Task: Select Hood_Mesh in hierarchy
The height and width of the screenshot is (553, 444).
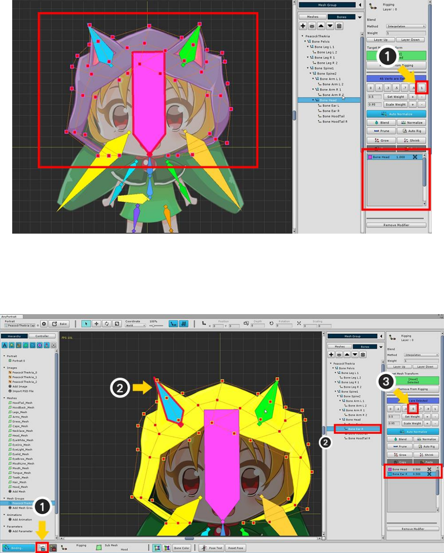Action: [x=18, y=487]
